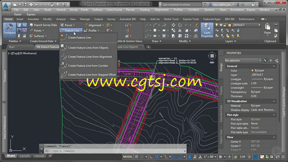Toggle the drawing grid display in status bar
288x162 pixels.
(x=136, y=157)
